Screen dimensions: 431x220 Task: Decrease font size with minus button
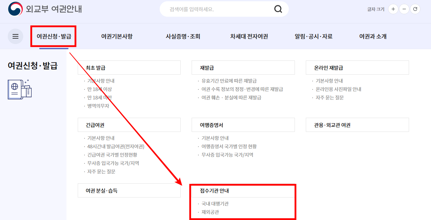404,9
